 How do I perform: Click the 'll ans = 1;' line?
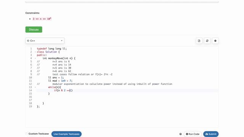(x=56, y=78)
